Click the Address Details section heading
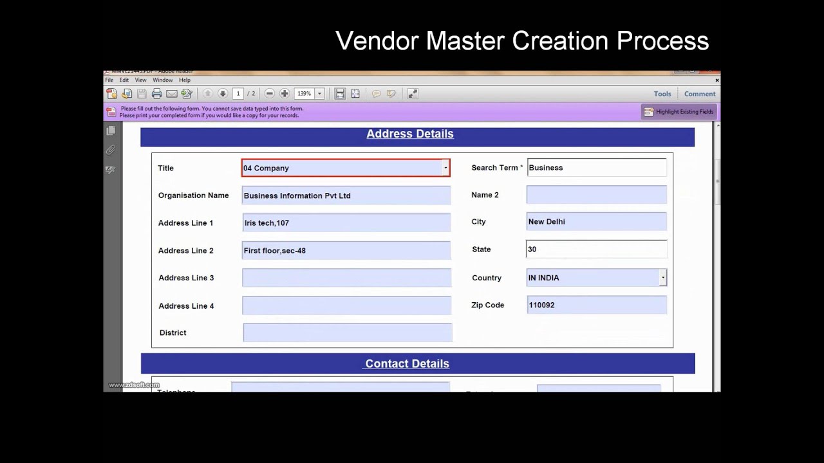824x463 pixels. pyautogui.click(x=410, y=134)
